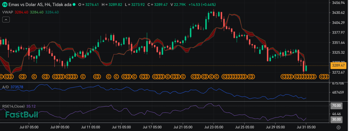Click the 3272.67 price axis label
Screen dimensions: 349x131
click(x=338, y=72)
